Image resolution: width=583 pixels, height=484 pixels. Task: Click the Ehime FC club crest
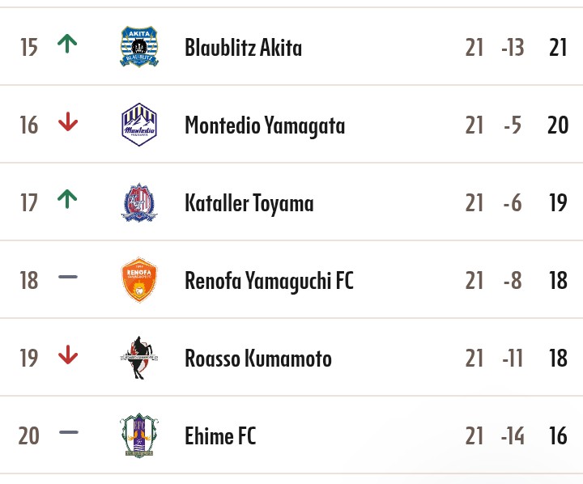139,435
